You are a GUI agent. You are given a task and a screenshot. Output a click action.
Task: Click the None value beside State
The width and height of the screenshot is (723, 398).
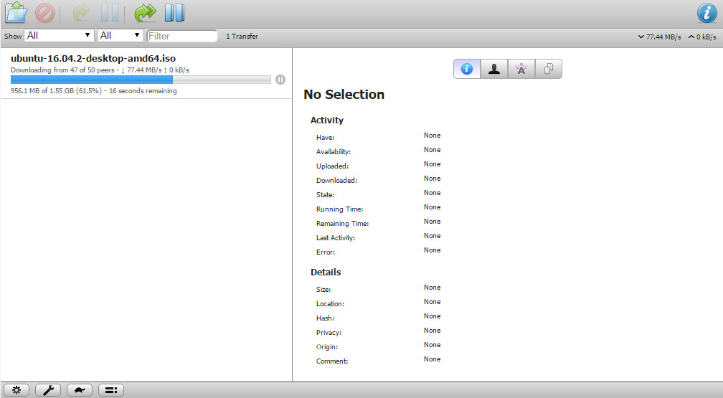[432, 192]
